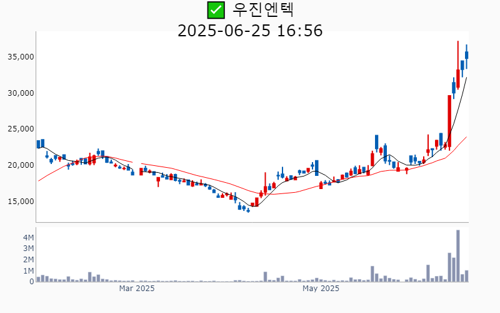
Task: Click the tall red candle peaking above 35,000
Action: point(458,65)
